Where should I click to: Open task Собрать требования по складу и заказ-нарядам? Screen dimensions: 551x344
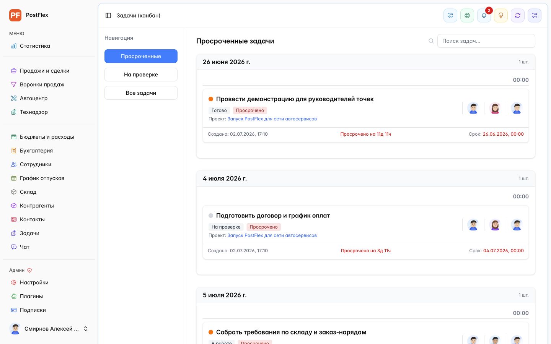click(x=291, y=332)
